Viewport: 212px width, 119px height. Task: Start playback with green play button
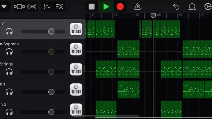coord(106,7)
